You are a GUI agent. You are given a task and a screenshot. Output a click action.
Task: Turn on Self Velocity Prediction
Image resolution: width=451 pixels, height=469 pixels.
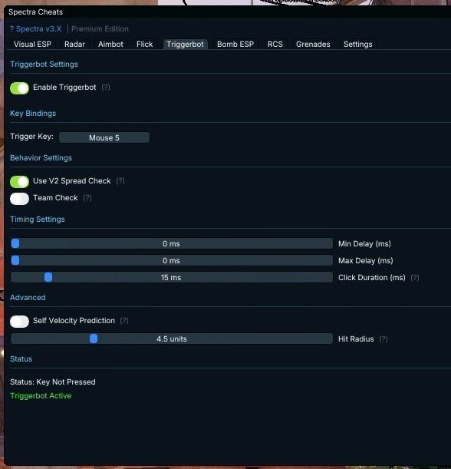point(19,322)
